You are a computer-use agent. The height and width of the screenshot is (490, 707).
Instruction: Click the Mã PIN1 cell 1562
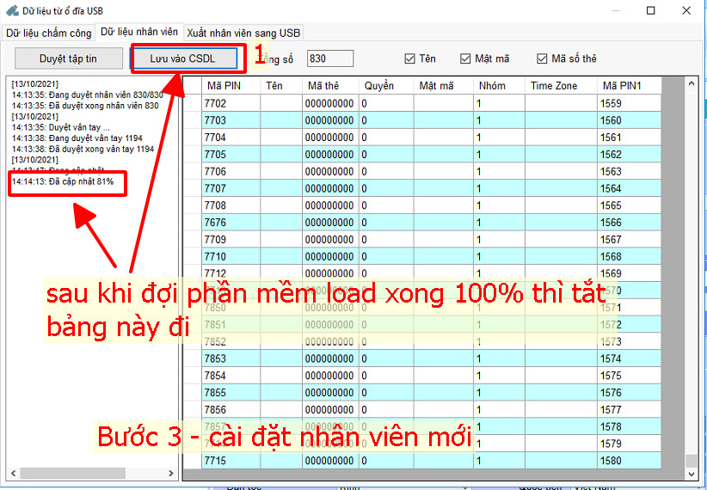pyautogui.click(x=629, y=155)
